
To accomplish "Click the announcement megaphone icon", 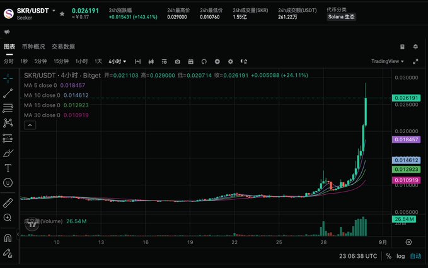I will coord(7,32).
